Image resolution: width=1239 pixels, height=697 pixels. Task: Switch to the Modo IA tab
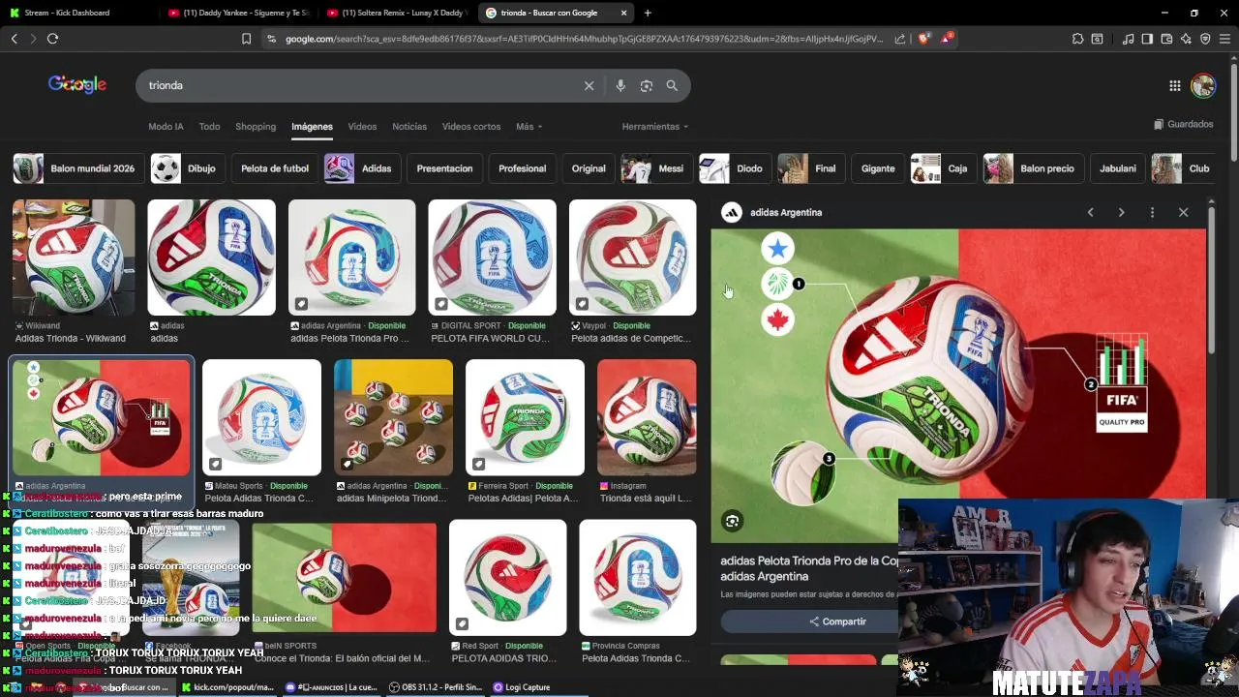(166, 127)
